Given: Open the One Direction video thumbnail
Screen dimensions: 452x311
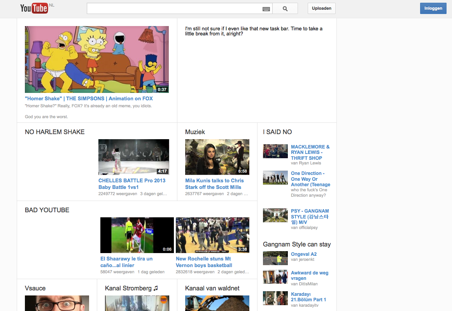Looking at the screenshot, I should click(x=275, y=178).
